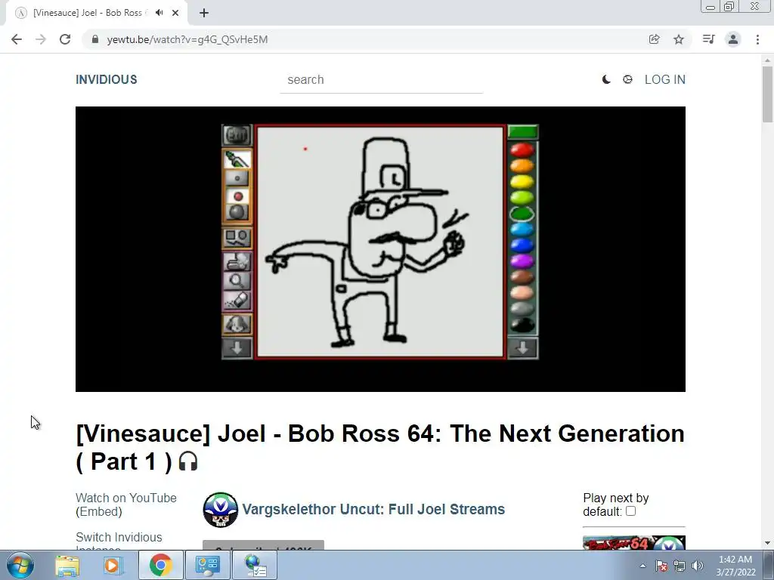This screenshot has width=774, height=580.
Task: Select the character face tool in paint game
Action: [x=237, y=324]
